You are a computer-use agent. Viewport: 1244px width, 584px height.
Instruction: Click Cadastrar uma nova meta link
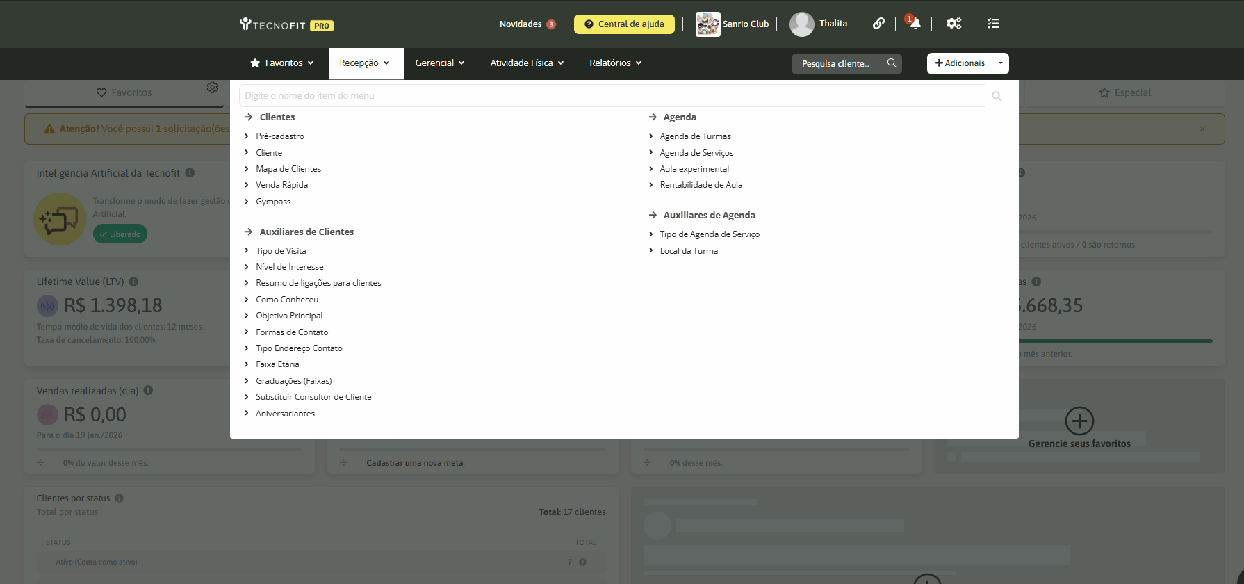pos(416,463)
